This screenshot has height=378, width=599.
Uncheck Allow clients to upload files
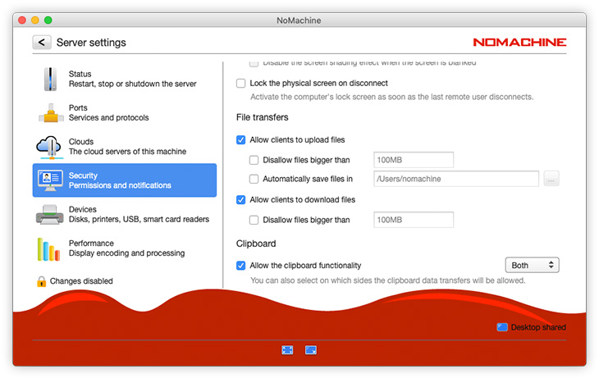241,140
